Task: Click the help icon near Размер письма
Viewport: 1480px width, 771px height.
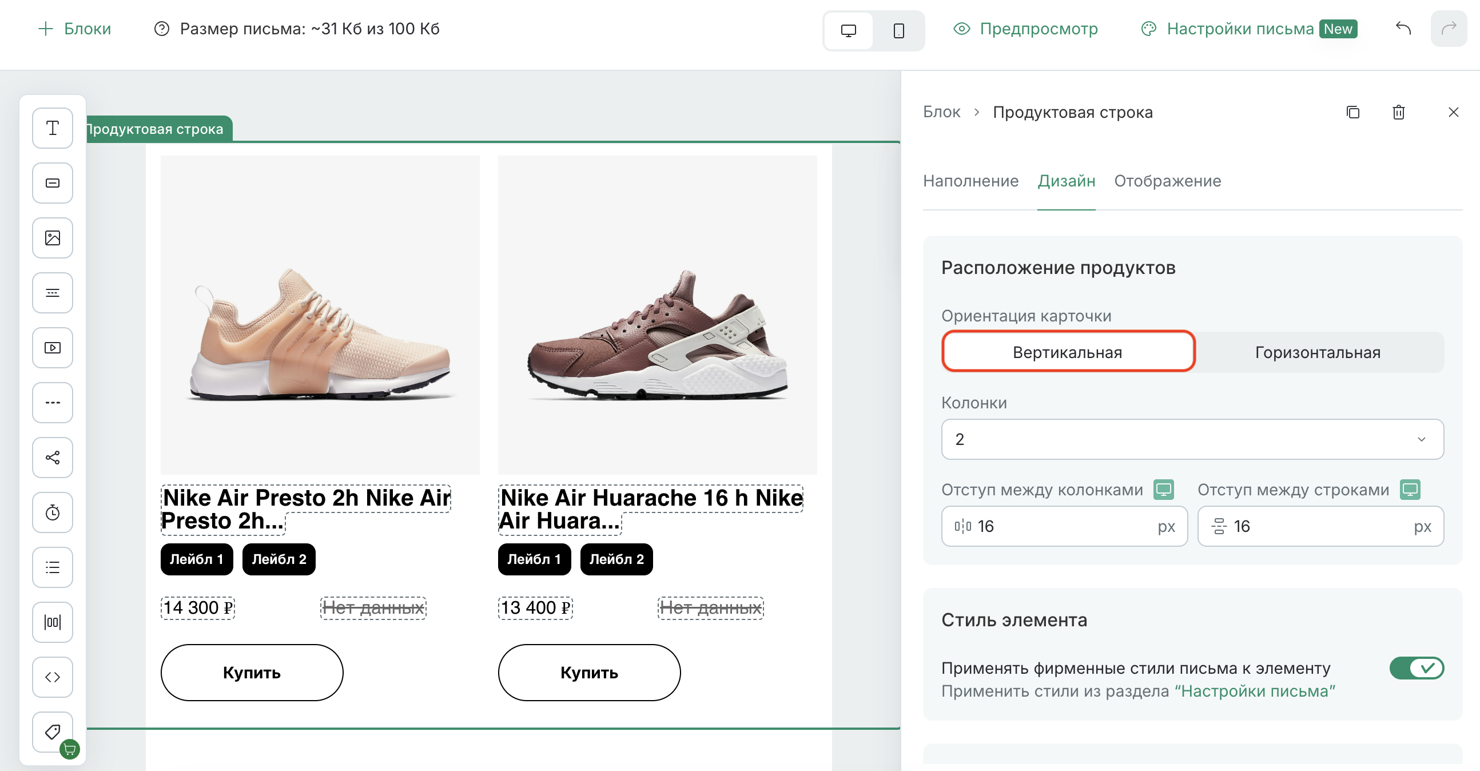Action: (161, 29)
